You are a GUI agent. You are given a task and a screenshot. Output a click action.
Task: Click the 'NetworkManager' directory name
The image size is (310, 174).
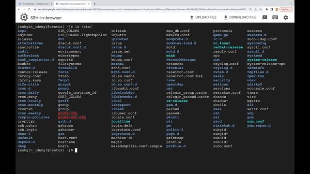181,60
